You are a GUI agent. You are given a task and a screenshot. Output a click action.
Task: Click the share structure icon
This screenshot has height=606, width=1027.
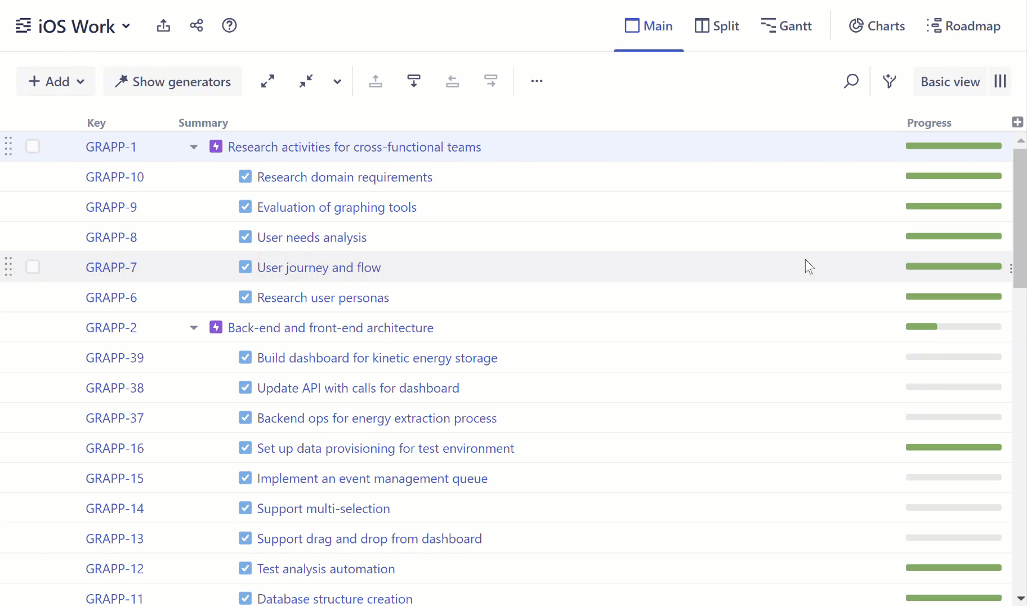tap(197, 26)
